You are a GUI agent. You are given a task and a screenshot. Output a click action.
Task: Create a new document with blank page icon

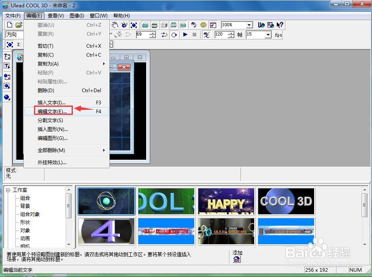click(10, 25)
